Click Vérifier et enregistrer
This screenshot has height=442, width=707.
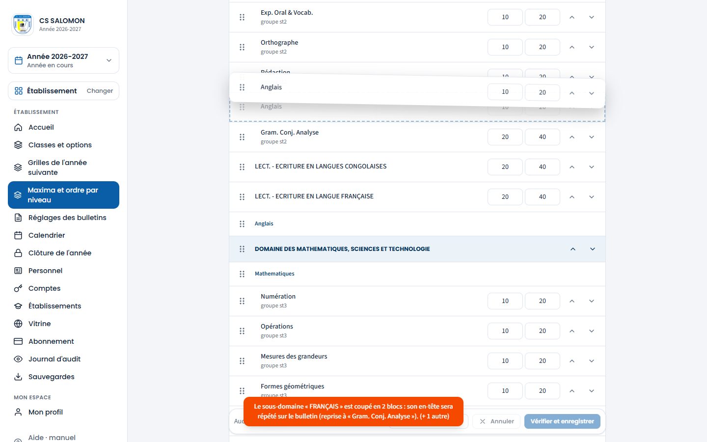coord(562,421)
